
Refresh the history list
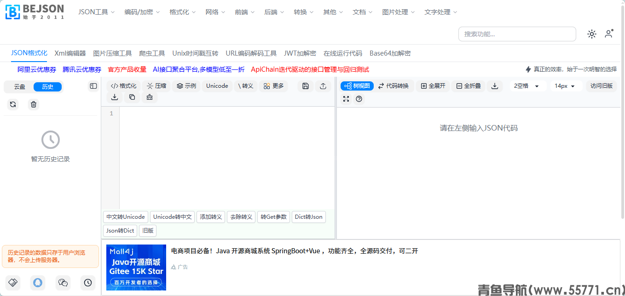13,104
